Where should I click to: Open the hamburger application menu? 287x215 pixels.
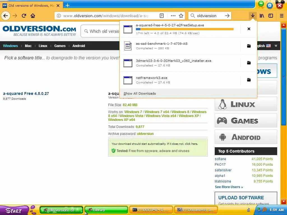(x=282, y=16)
